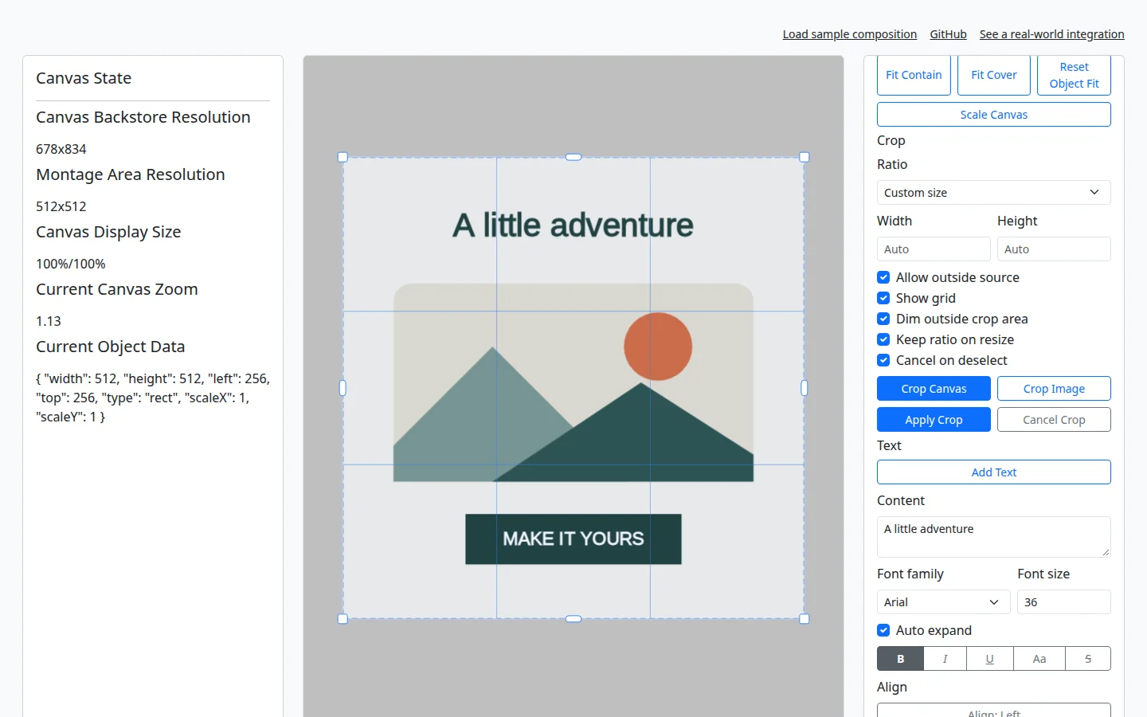The width and height of the screenshot is (1147, 717).
Task: Focus the crop Width input field
Action: (934, 249)
